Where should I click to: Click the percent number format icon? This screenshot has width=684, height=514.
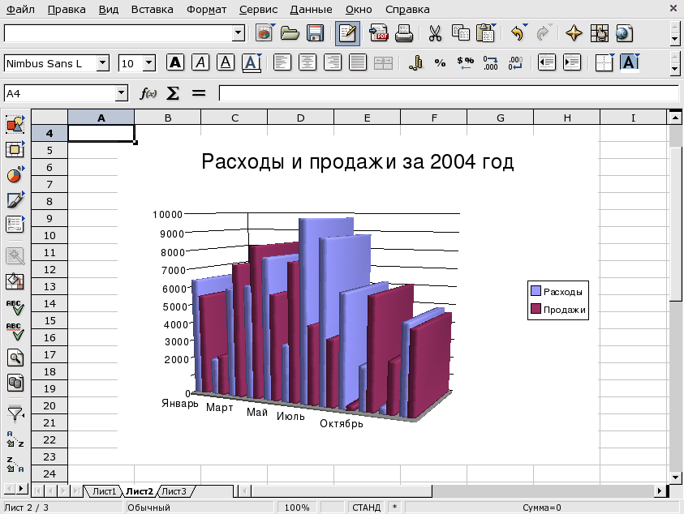tap(439, 62)
